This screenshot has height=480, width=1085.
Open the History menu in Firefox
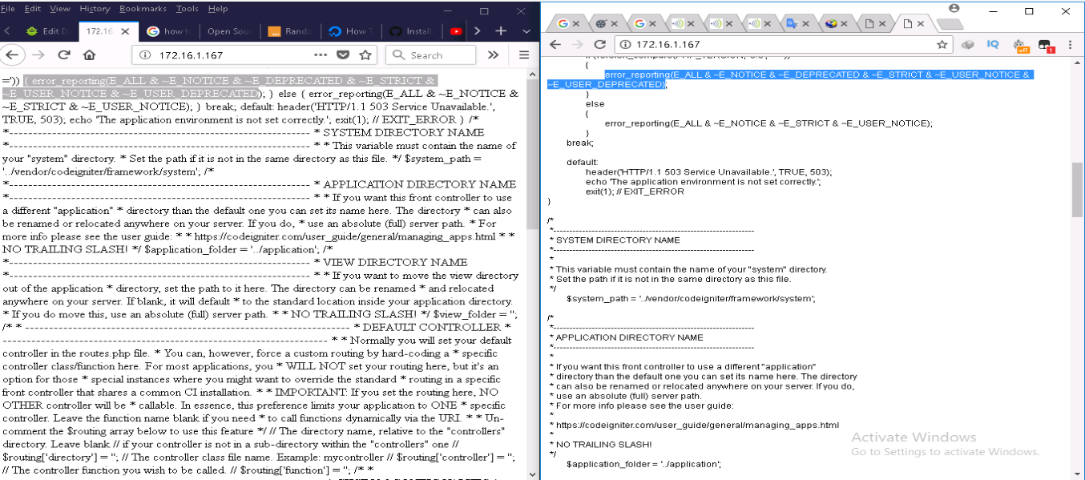click(x=95, y=8)
